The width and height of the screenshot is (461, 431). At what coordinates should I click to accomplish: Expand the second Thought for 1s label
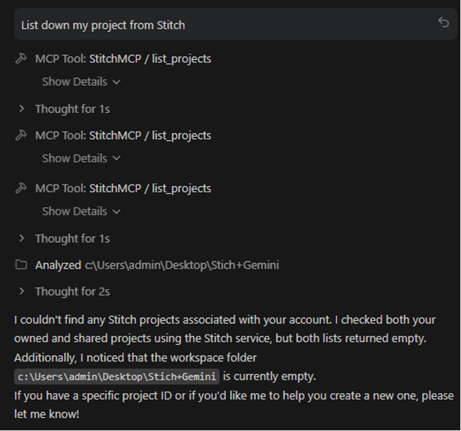coord(72,239)
